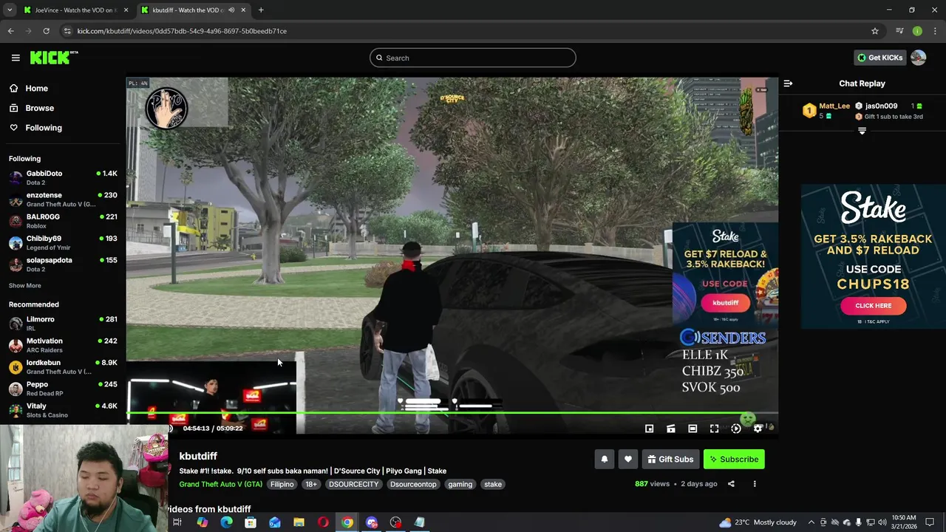Click the Subscribe button
The image size is (946, 532).
(734, 459)
